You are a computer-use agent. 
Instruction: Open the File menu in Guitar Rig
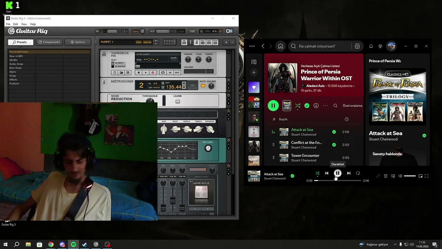8,24
